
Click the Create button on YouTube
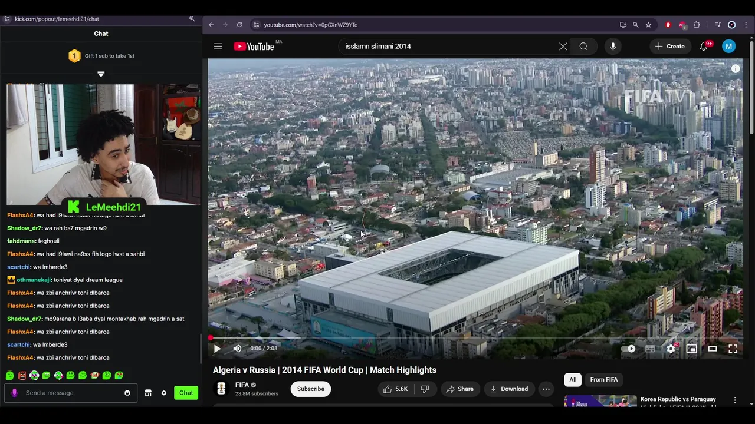pos(670,47)
